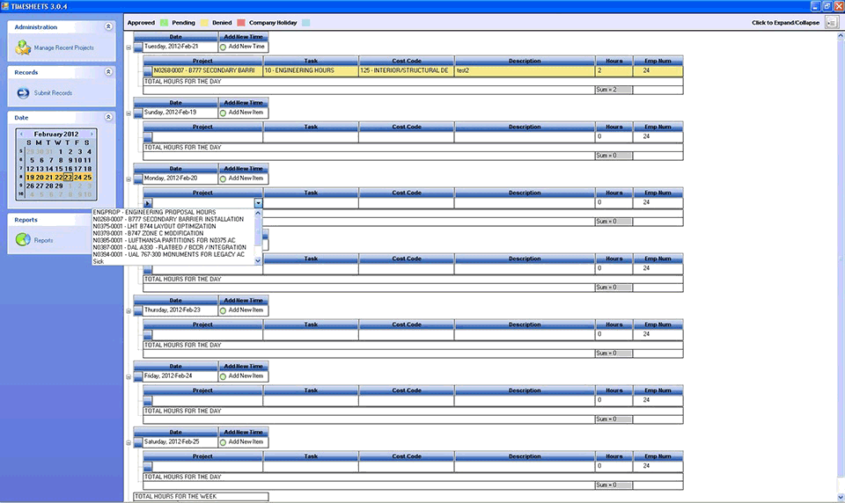The width and height of the screenshot is (845, 503).
Task: Select row marker of Monday 2012-Feb-20 date row
Action: pyautogui.click(x=138, y=179)
